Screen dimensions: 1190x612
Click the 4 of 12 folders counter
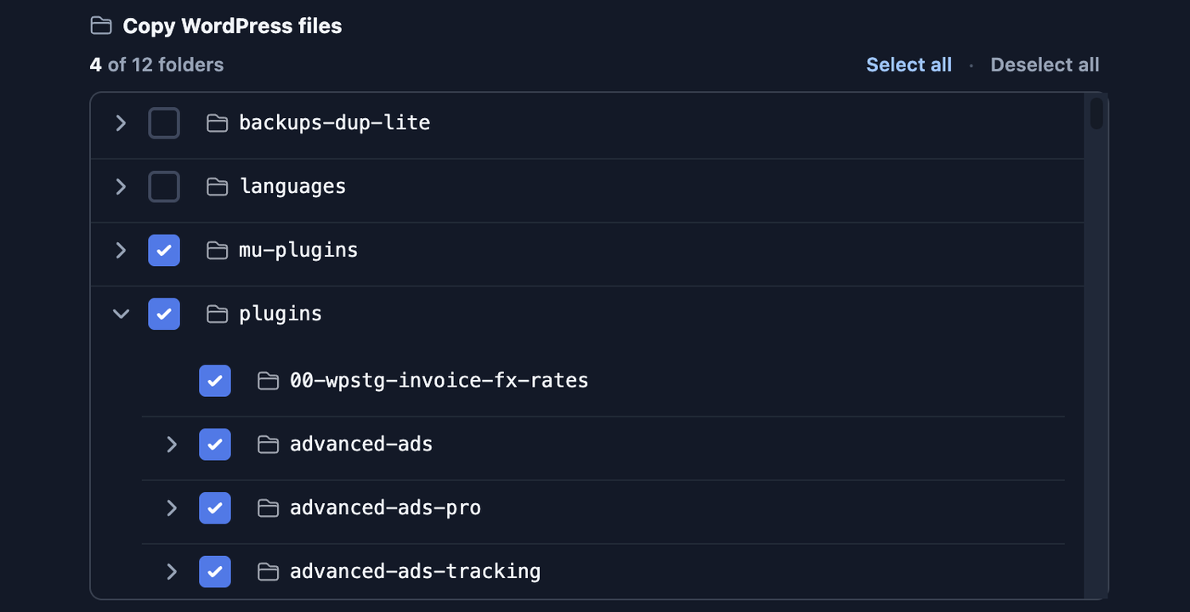[157, 65]
